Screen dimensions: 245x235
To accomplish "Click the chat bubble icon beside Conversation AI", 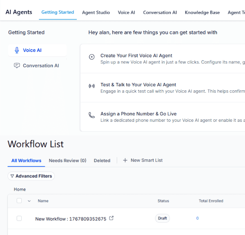I will point(17,65).
